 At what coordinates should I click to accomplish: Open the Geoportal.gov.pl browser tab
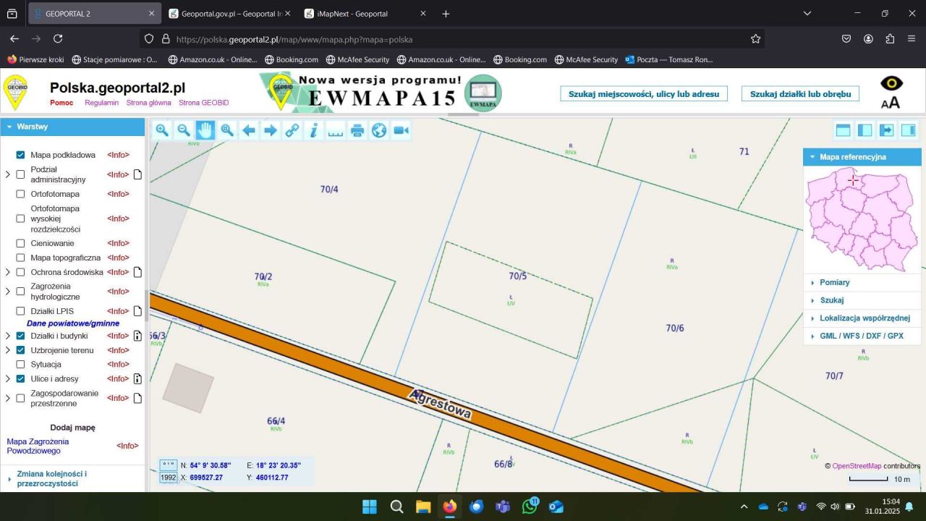coord(224,13)
